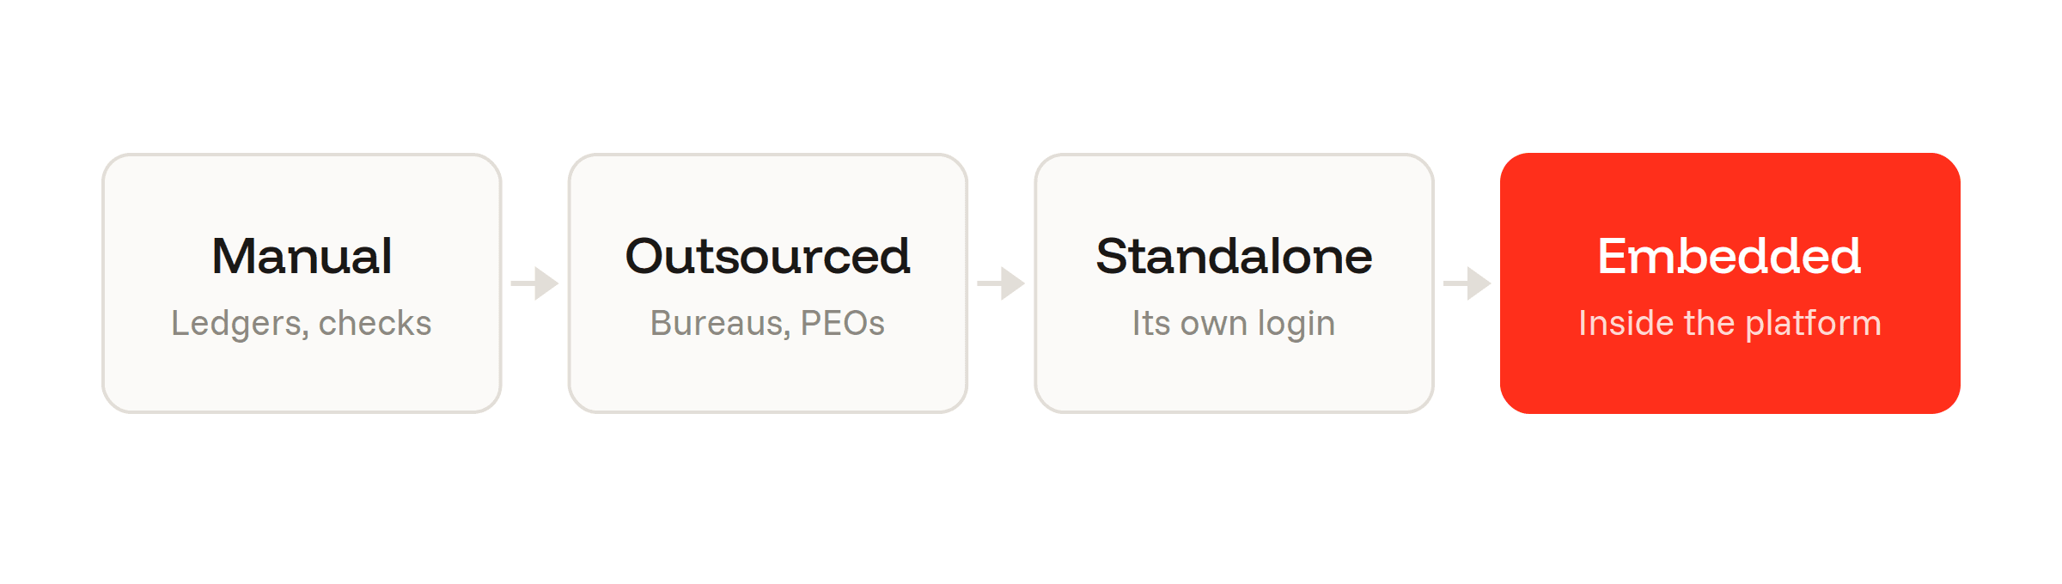
Task: Select the Standalone heading text
Action: click(1234, 256)
